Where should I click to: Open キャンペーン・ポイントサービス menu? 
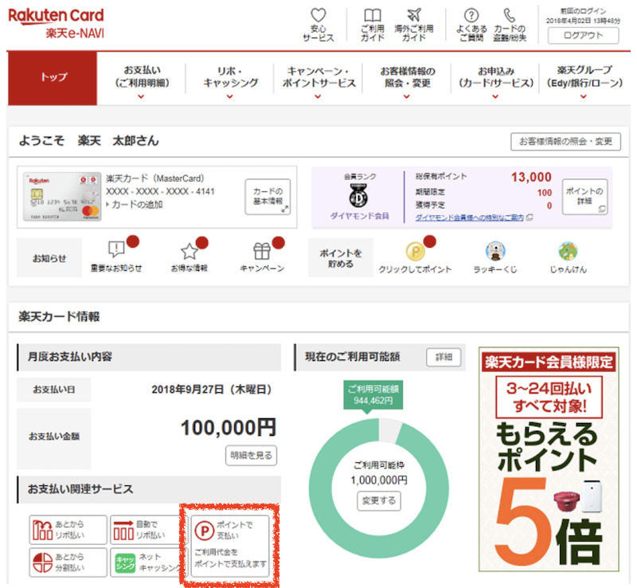pos(319,76)
